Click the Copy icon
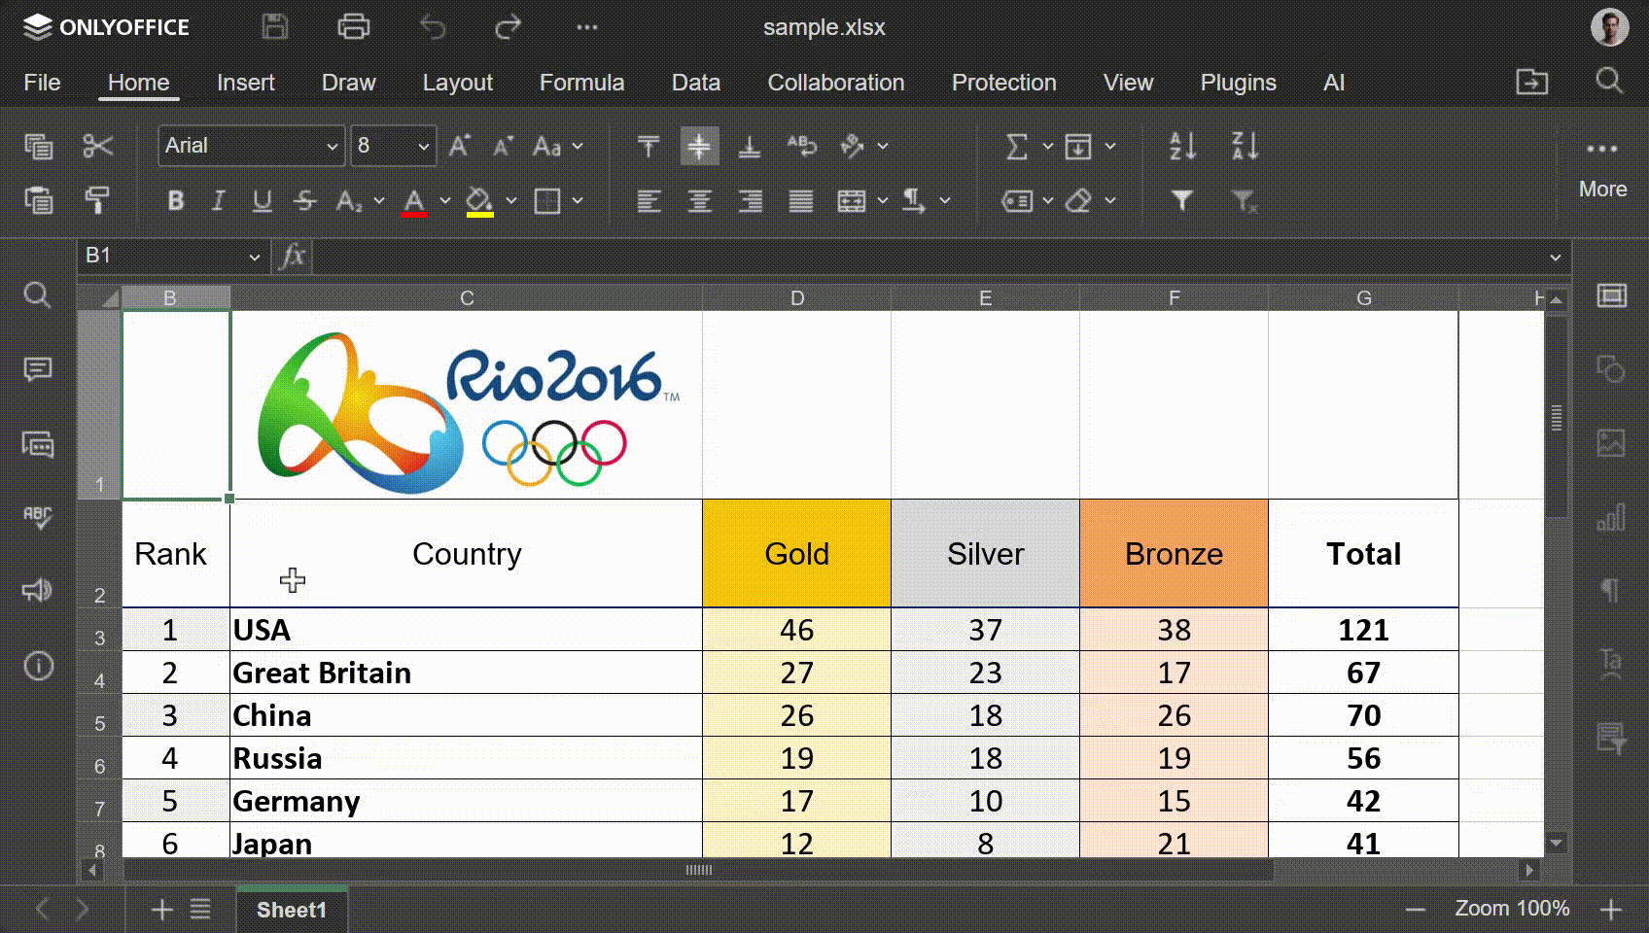The width and height of the screenshot is (1649, 933). [x=39, y=147]
